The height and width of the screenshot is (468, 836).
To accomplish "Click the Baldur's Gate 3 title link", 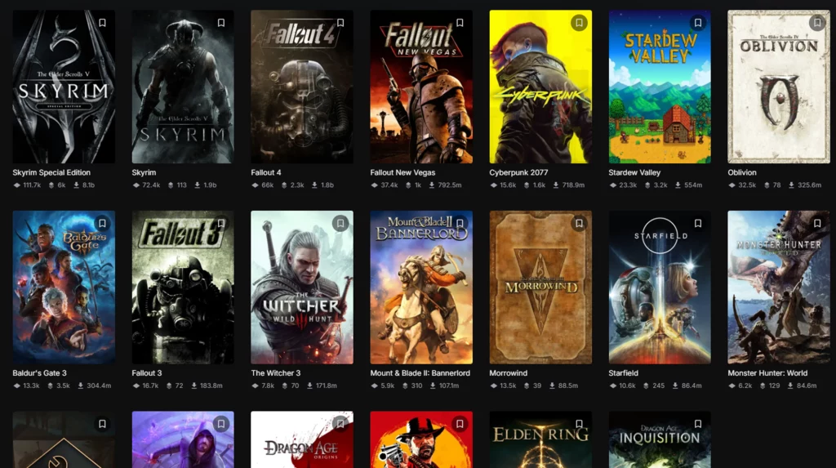I will point(39,373).
